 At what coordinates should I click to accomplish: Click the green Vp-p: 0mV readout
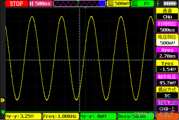pos(98,116)
